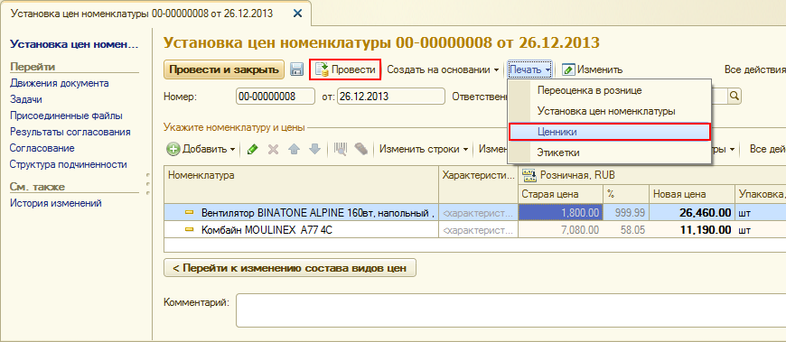Viewport: 786px width, 342px height.
Task: Click the green plus Добавить icon
Action: pyautogui.click(x=173, y=149)
